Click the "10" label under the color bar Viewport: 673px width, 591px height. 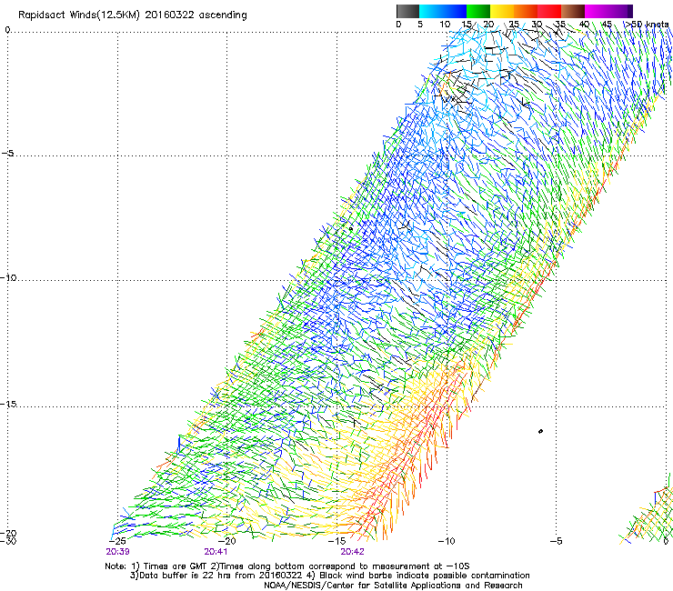coord(445,25)
